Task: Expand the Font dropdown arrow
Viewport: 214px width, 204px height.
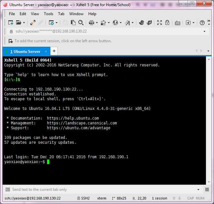Action: point(133,23)
